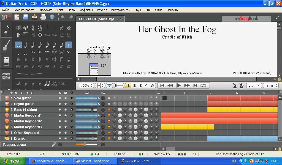Mute the Drumkit track
The image size is (282, 165).
click(66, 139)
